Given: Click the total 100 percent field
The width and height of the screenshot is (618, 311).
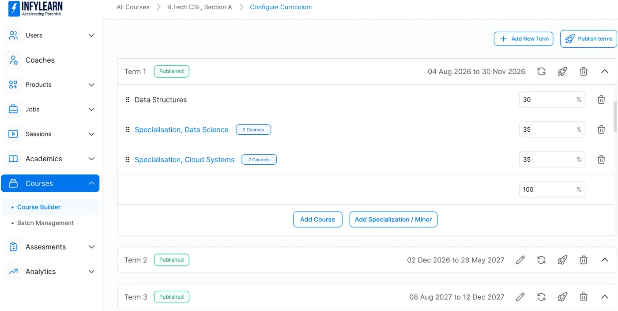Looking at the screenshot, I should [x=552, y=190].
